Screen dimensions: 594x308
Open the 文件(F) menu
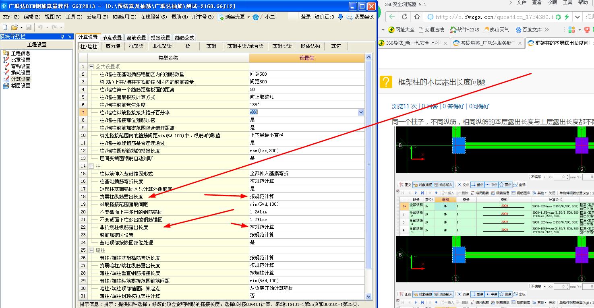11,17
